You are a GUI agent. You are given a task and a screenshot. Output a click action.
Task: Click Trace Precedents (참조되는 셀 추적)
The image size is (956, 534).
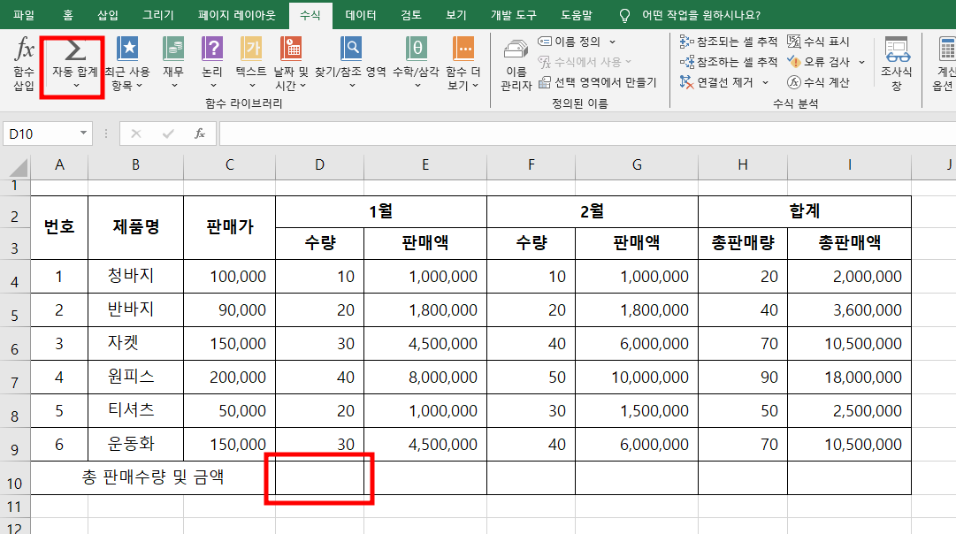pyautogui.click(x=729, y=42)
